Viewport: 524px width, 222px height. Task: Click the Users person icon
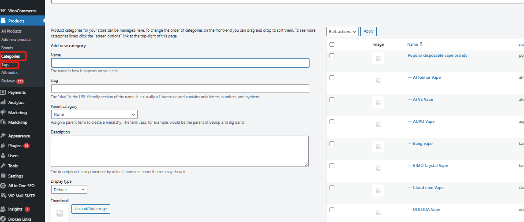pos(3,155)
